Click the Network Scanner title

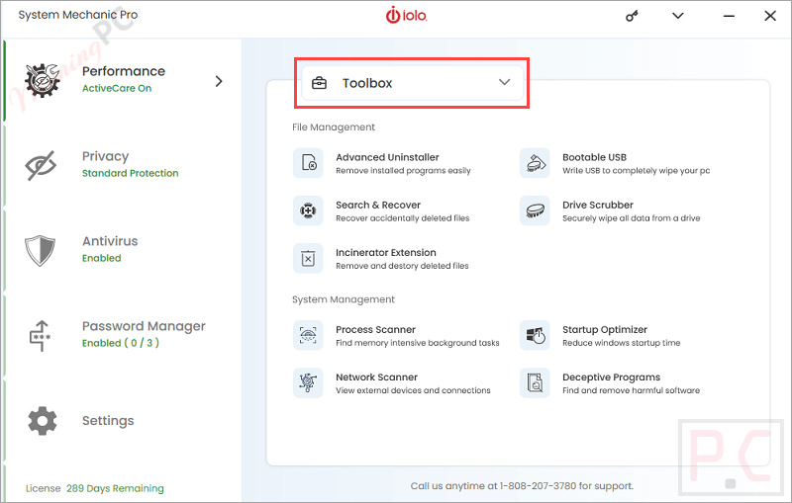coord(377,377)
